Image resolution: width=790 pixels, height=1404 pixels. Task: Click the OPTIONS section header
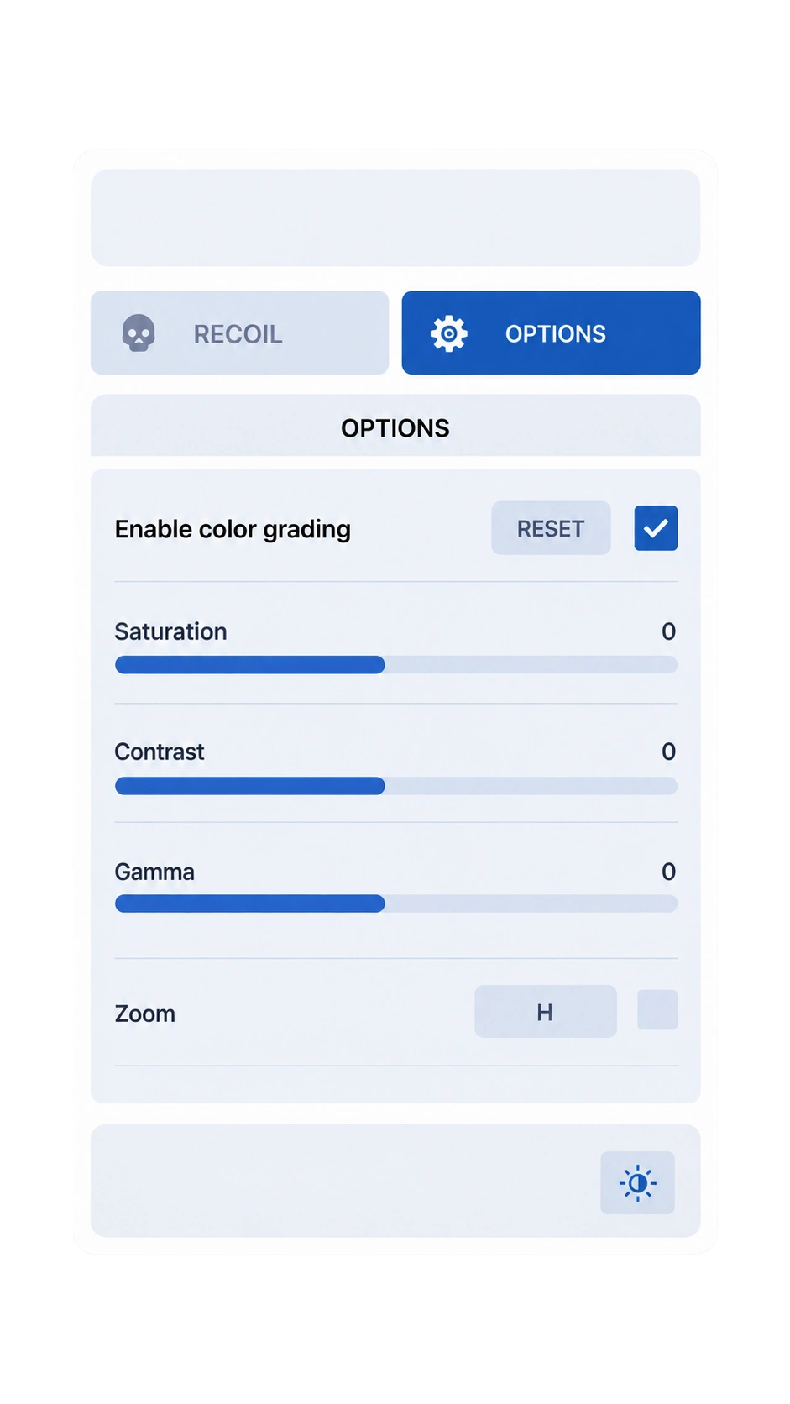click(395, 427)
